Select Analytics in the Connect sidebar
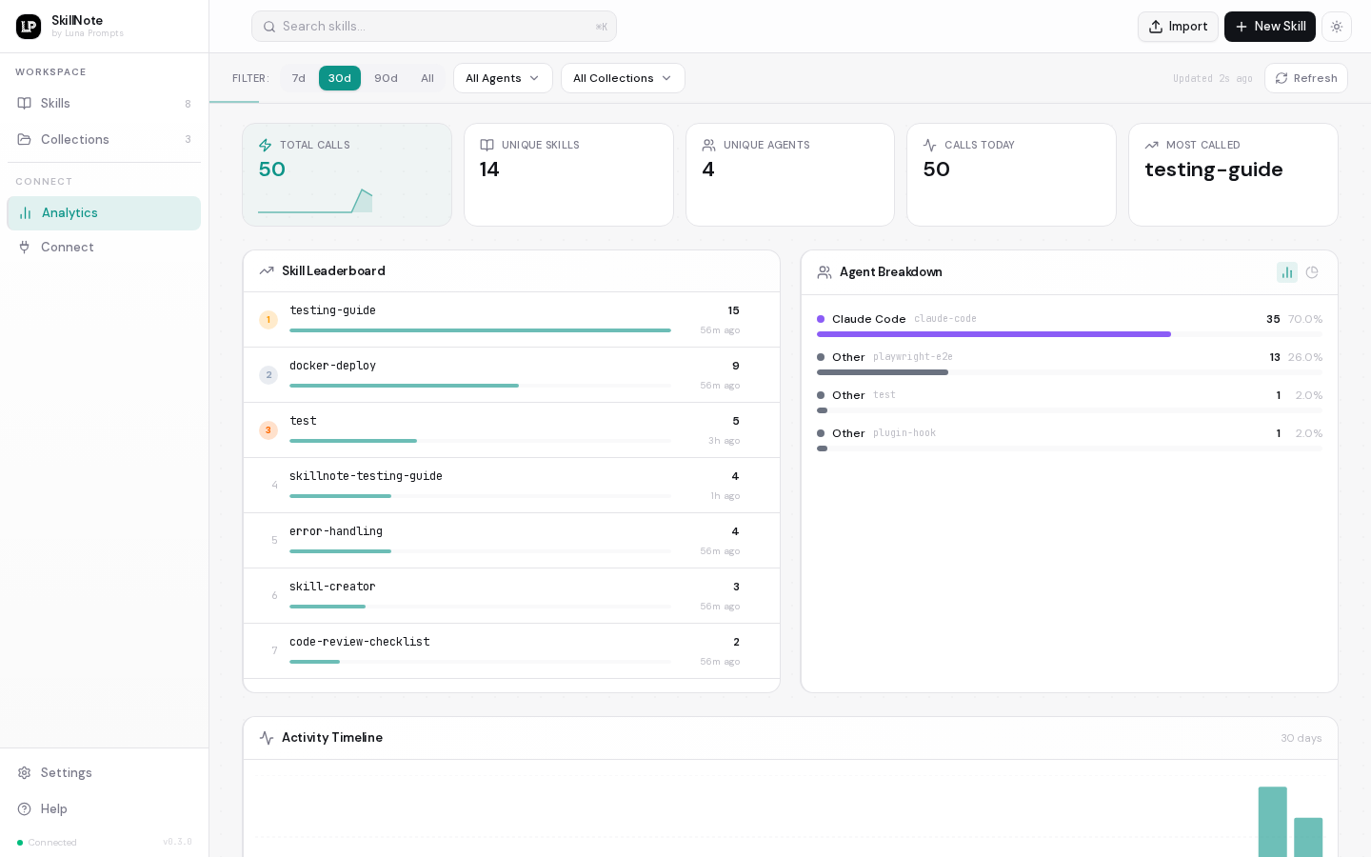Viewport: 1371px width, 857px height. pyautogui.click(x=70, y=213)
